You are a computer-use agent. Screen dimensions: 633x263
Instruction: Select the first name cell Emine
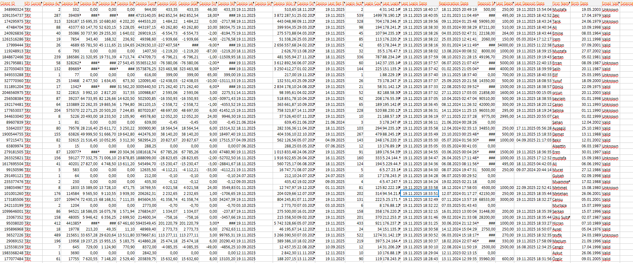tap(558, 33)
